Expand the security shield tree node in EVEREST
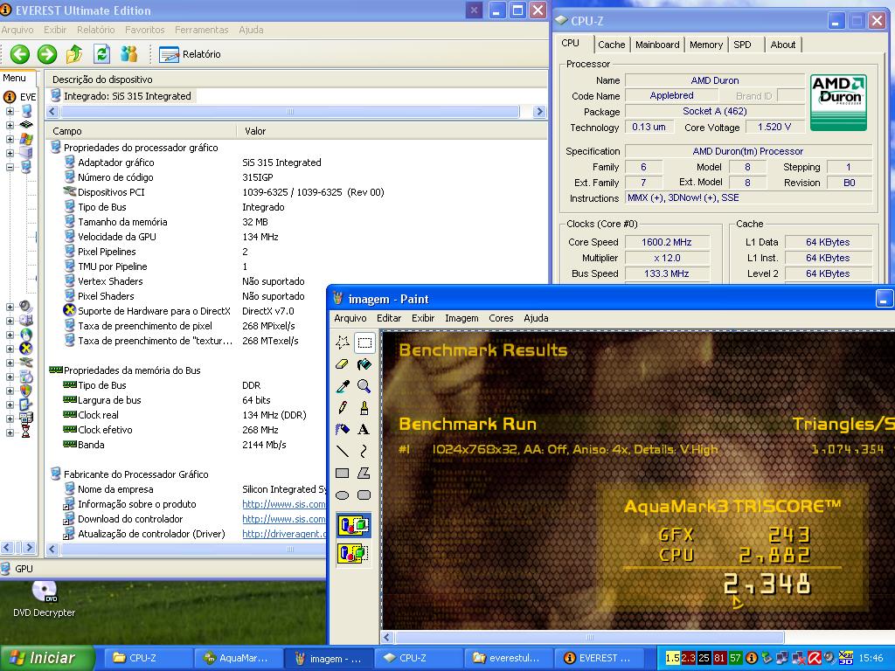 (x=10, y=391)
